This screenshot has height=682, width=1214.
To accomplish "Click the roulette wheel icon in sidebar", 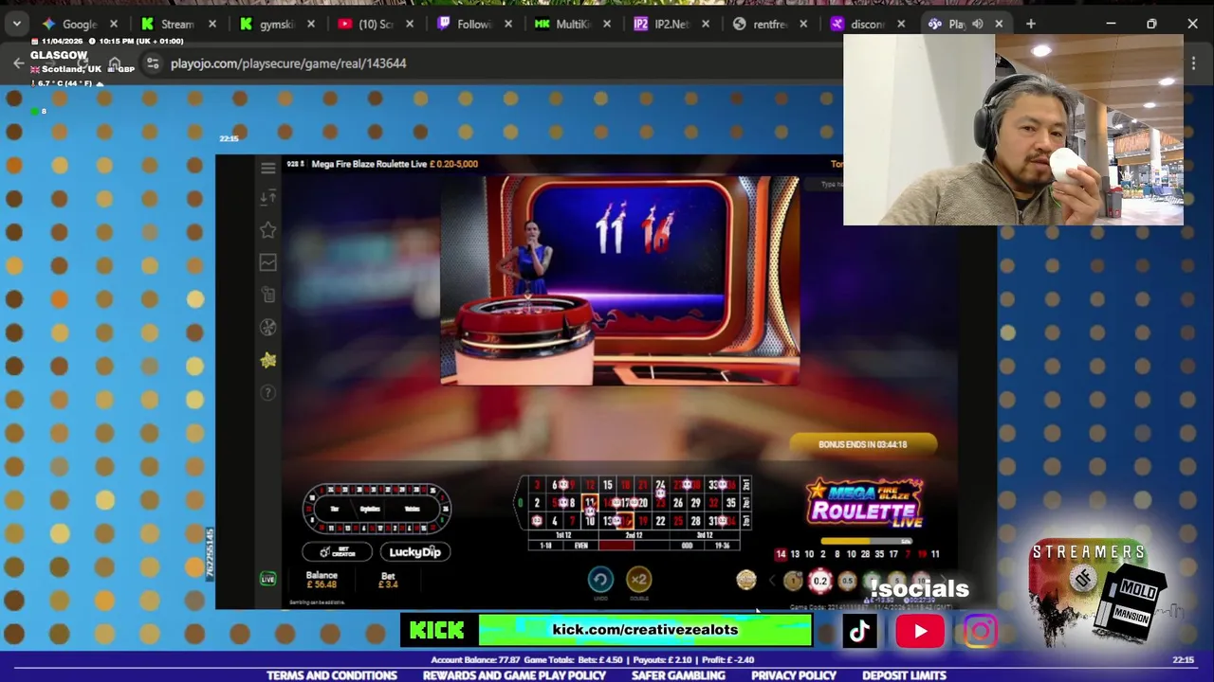I will (267, 328).
